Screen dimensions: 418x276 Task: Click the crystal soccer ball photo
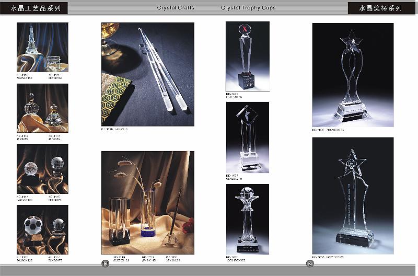[x=42, y=229]
